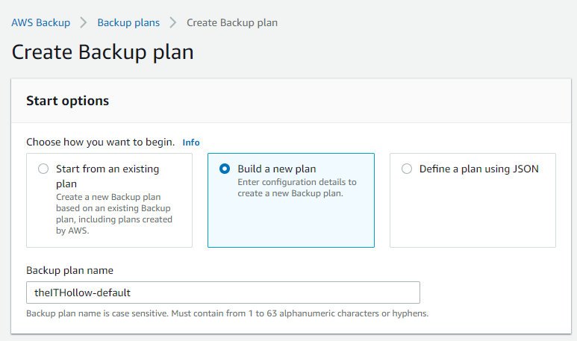Image resolution: width=577 pixels, height=341 pixels.
Task: Click the existing plan card description text
Action: pyautogui.click(x=114, y=214)
